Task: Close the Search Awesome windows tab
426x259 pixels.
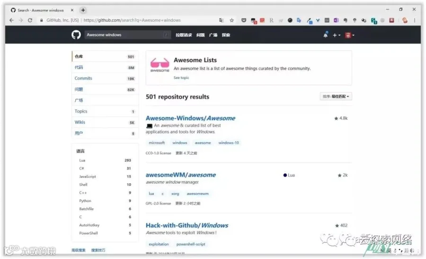Action: pos(72,10)
